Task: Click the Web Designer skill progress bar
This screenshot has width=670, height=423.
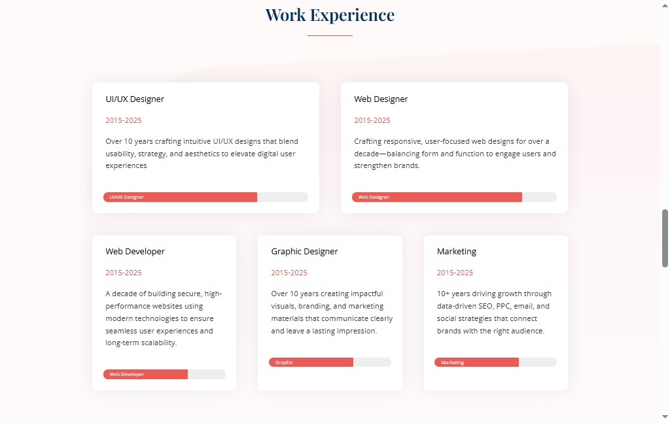Action: tap(454, 197)
